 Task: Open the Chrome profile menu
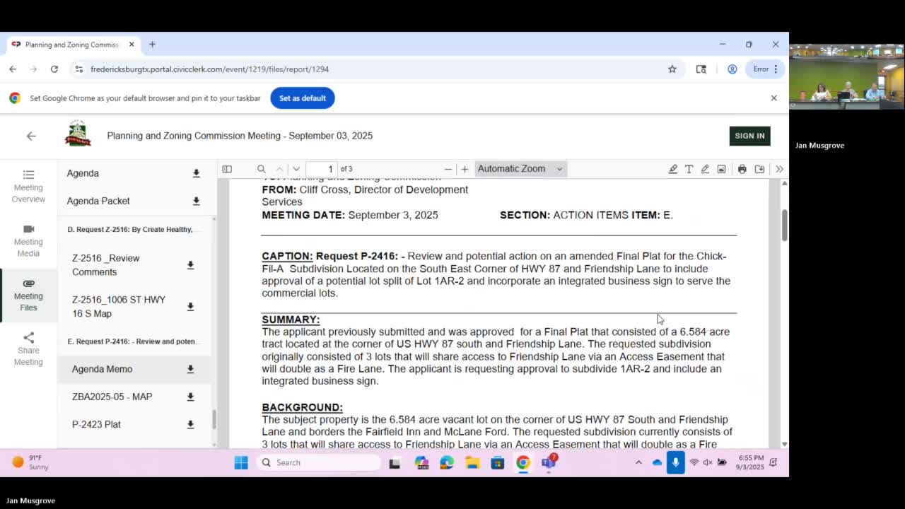pyautogui.click(x=732, y=69)
